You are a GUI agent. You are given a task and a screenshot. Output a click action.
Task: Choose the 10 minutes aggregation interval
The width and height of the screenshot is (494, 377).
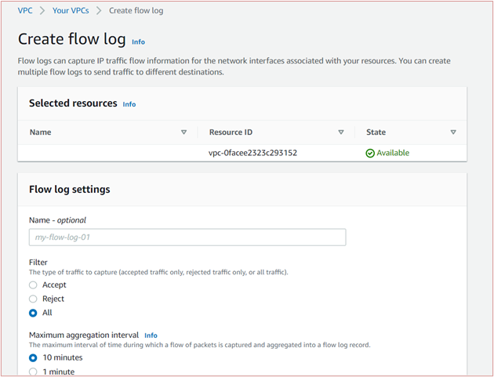click(x=33, y=357)
